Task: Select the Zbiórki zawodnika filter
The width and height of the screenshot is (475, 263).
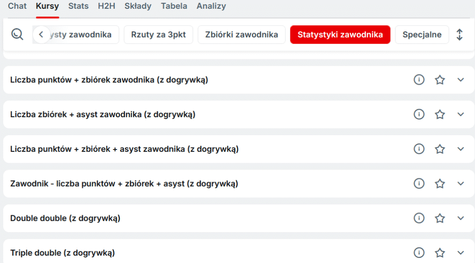Action: click(241, 35)
